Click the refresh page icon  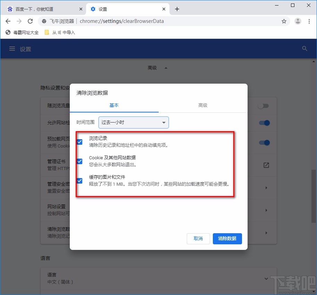pyautogui.click(x=30, y=21)
